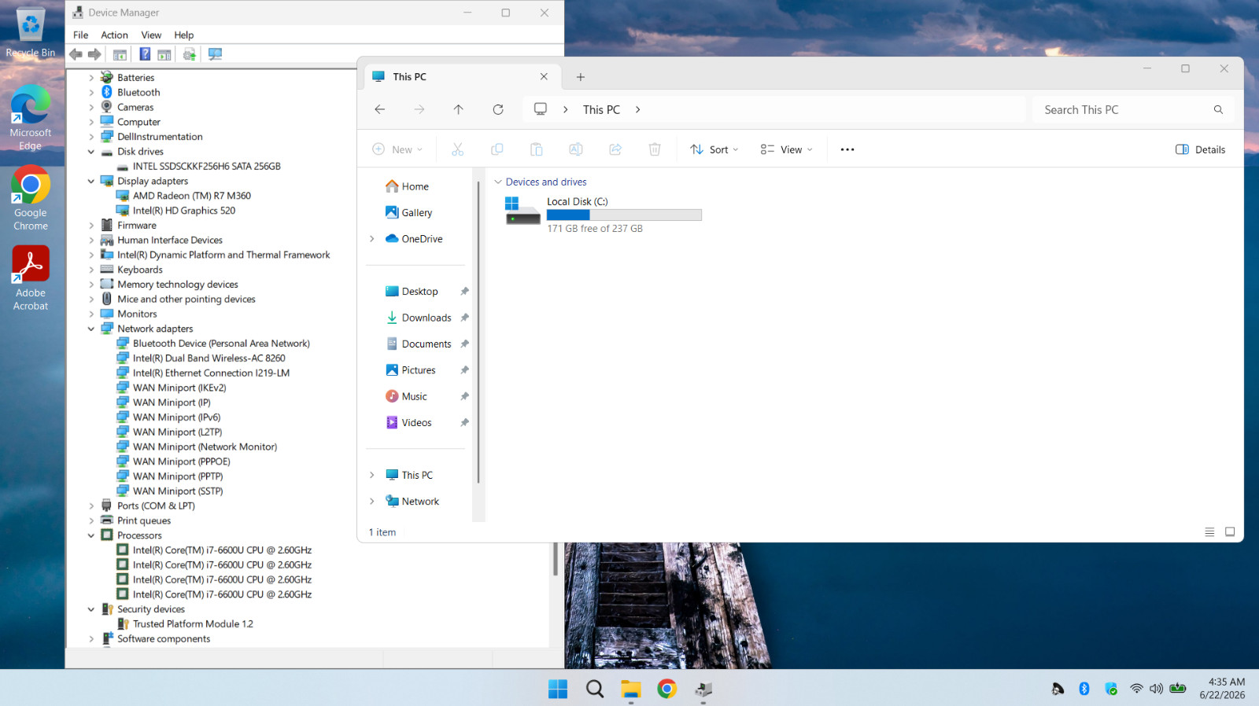Open Downloads in the navigation pane
Image resolution: width=1259 pixels, height=706 pixels.
tap(419, 318)
